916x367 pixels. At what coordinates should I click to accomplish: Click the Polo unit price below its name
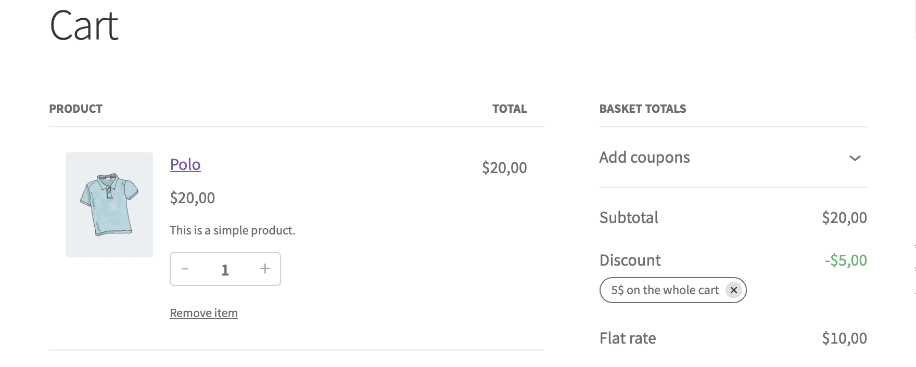193,198
